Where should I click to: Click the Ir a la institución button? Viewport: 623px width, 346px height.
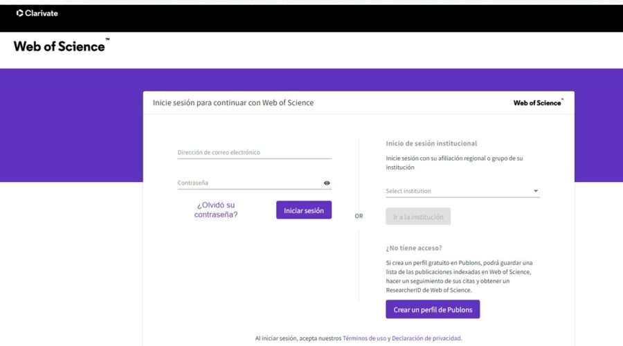tap(418, 217)
